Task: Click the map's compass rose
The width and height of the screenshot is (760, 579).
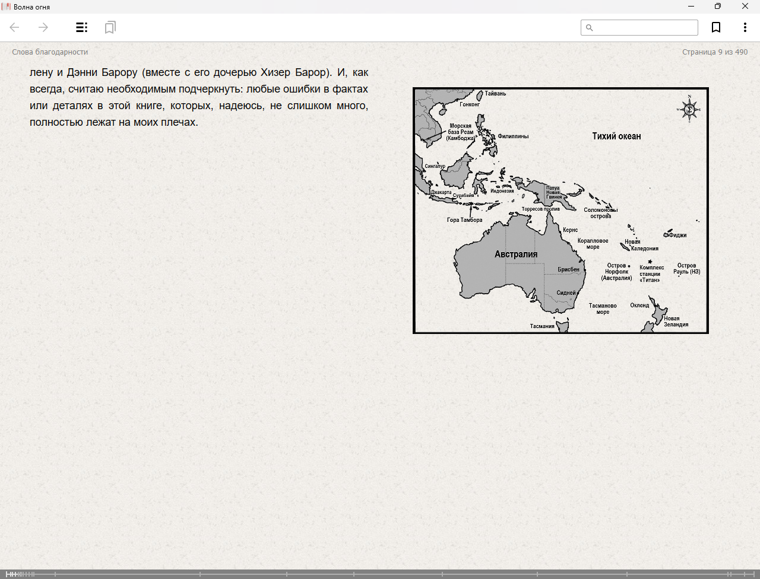Action: coord(689,109)
